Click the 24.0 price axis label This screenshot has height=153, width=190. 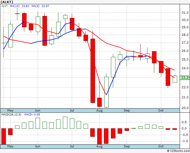click(185, 68)
